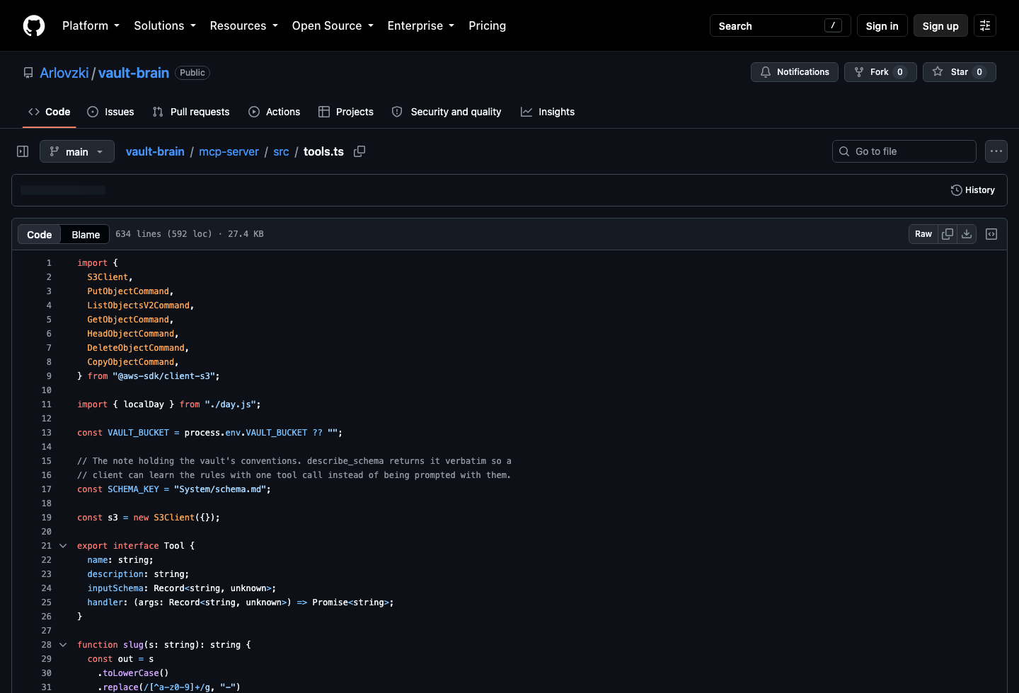Screen dimensions: 1019x693
Task: Open the Insights tab
Action: pos(548,112)
